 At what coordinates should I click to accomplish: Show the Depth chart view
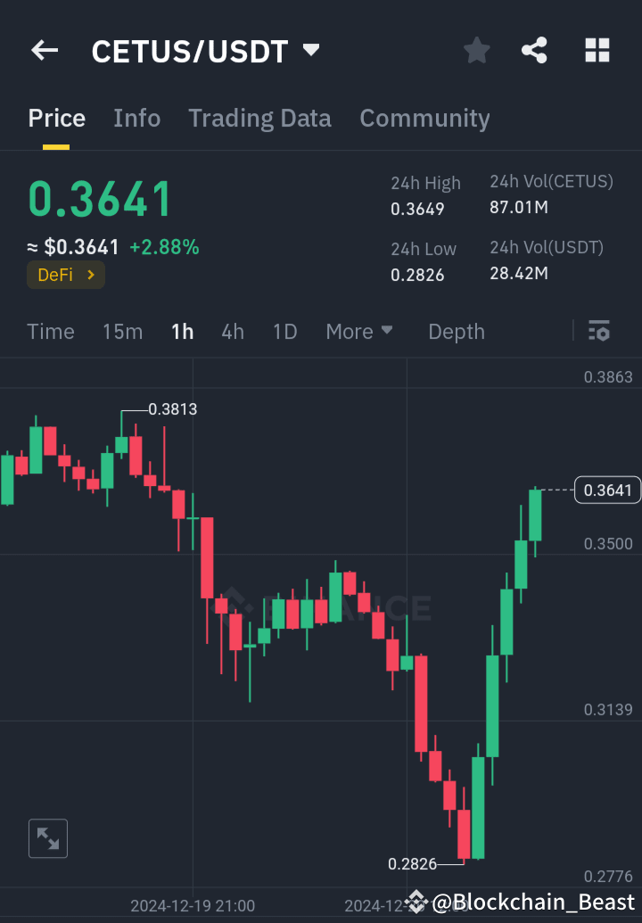tap(456, 331)
